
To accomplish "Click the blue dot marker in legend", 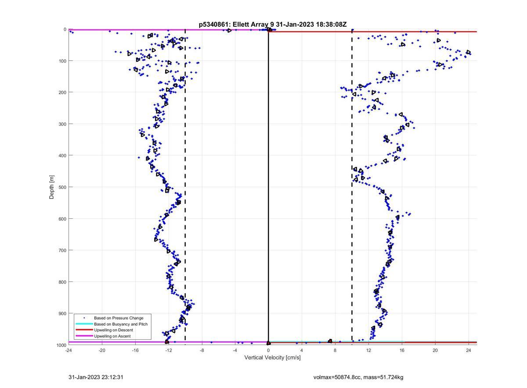I will pyautogui.click(x=84, y=318).
